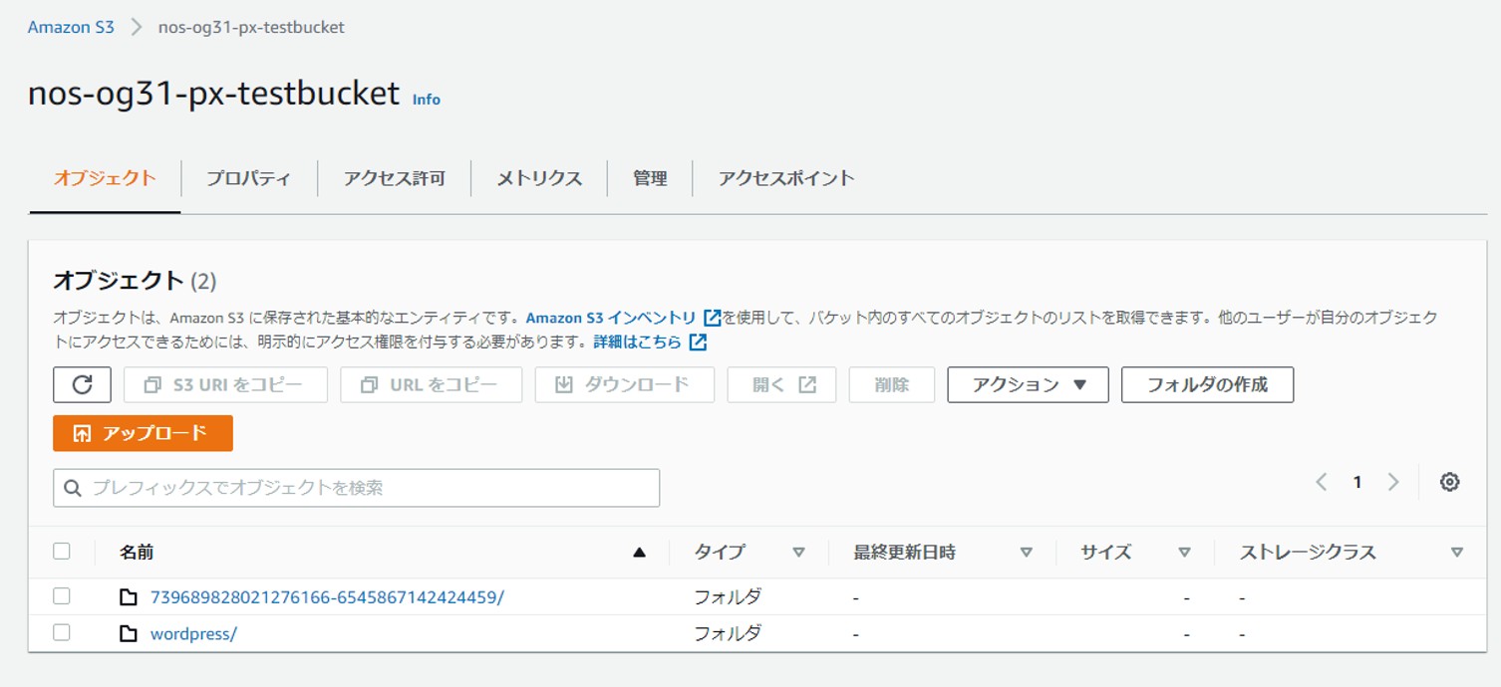Viewport: 1501px width, 687px height.
Task: Sort by タイプ column arrow
Action: tap(798, 552)
